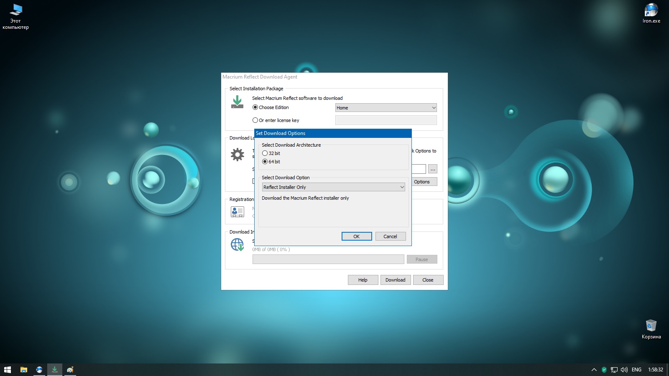Open the Windows Start menu
Screen dimensions: 669x376
[x=8, y=370]
